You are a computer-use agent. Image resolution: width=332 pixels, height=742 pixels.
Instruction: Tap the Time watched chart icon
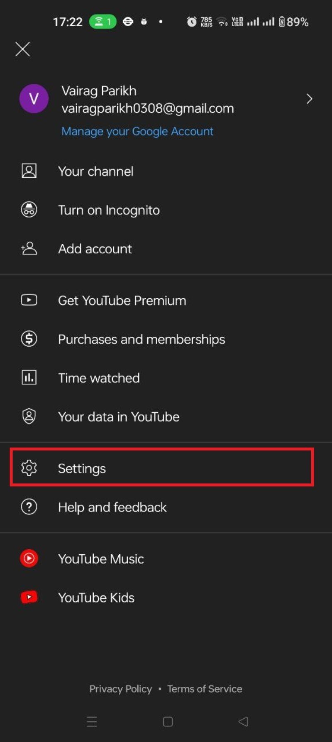click(x=29, y=378)
